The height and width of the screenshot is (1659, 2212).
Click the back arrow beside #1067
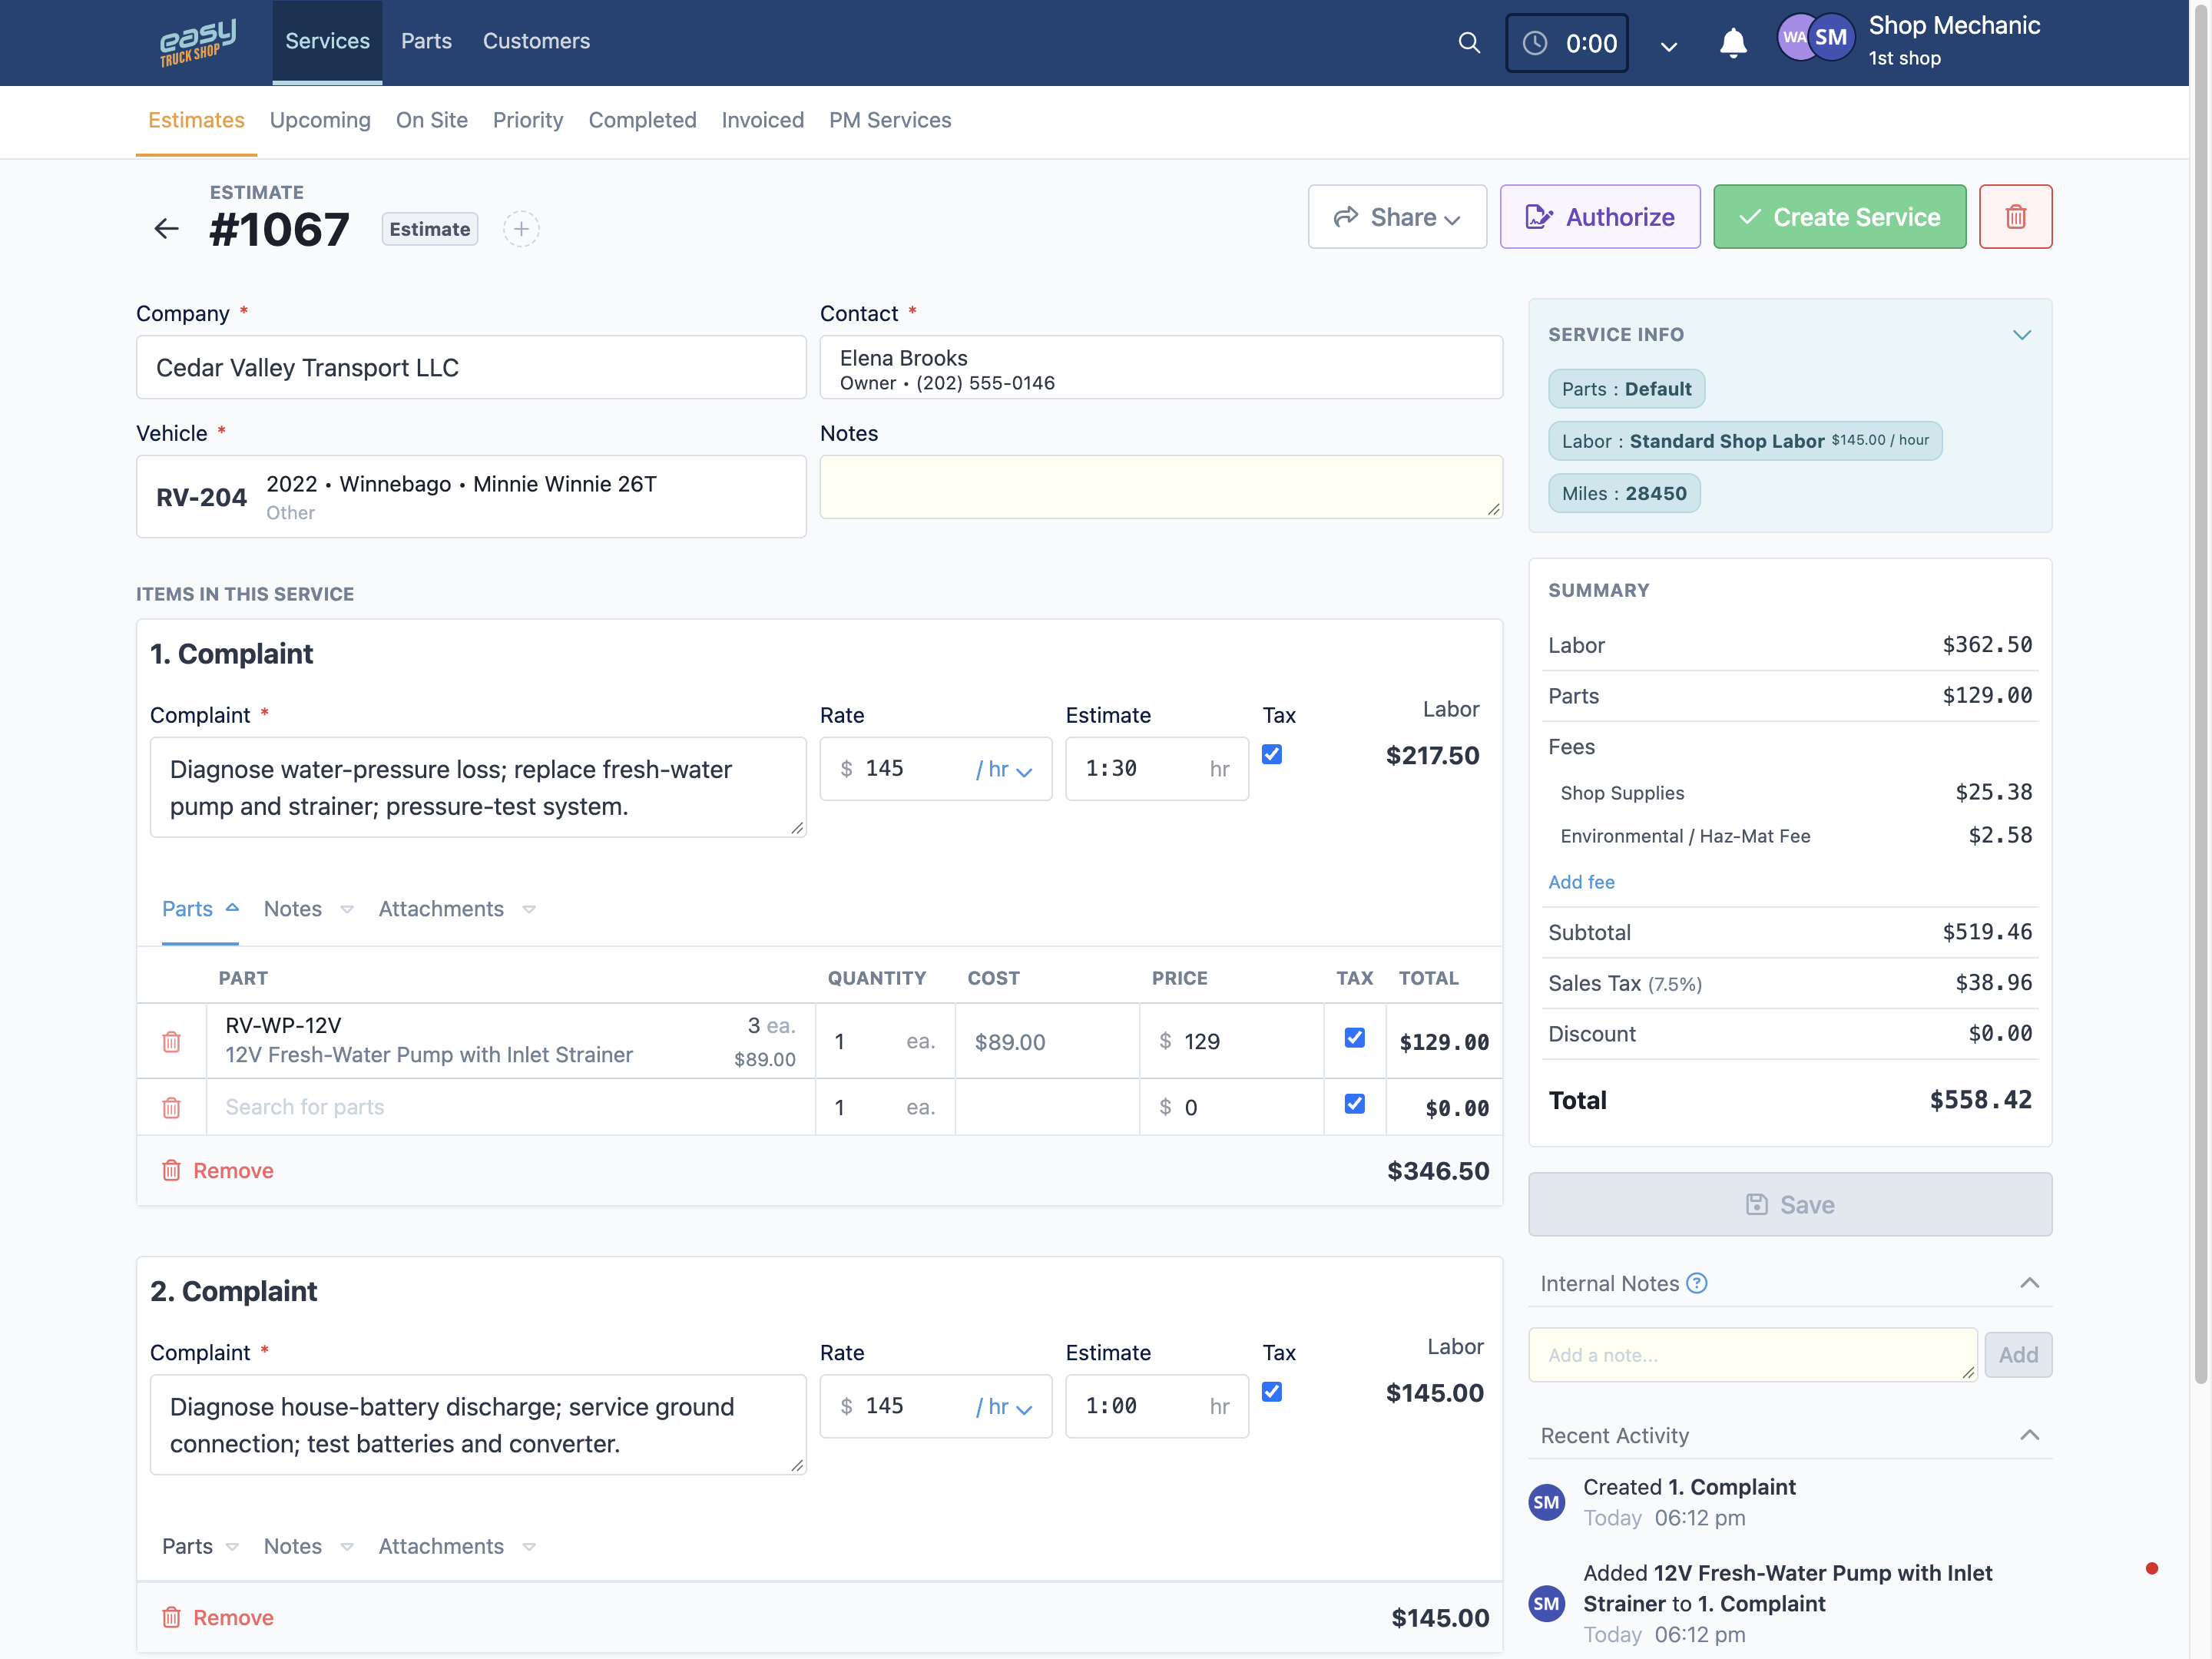tap(166, 229)
